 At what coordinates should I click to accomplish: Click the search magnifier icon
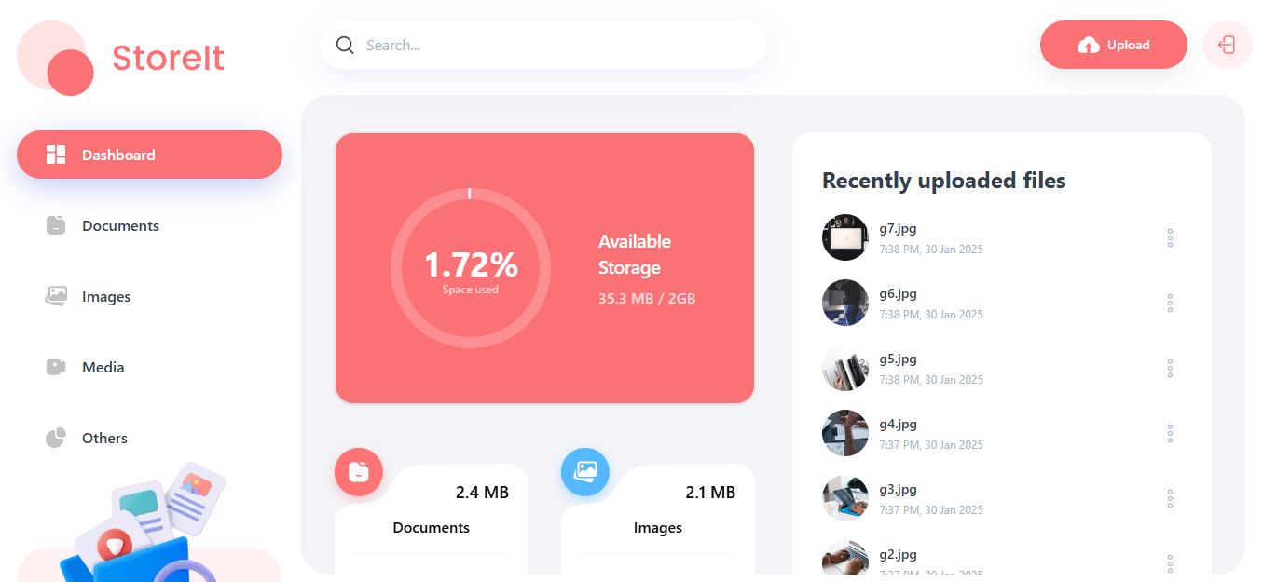345,45
